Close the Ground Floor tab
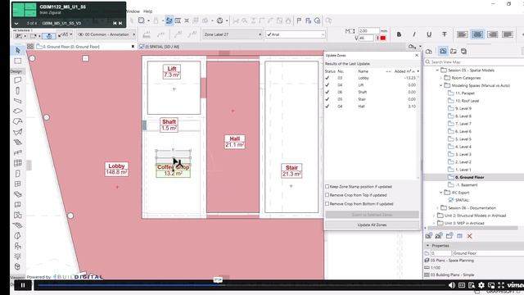 (133, 47)
